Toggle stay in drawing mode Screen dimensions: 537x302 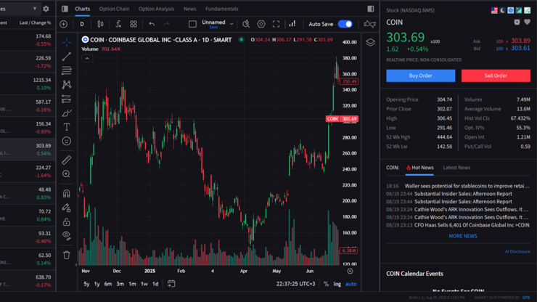[67, 208]
